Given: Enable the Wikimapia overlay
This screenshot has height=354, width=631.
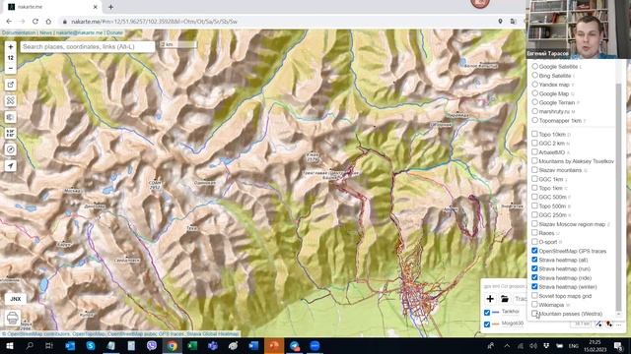Looking at the screenshot, I should click(534, 305).
